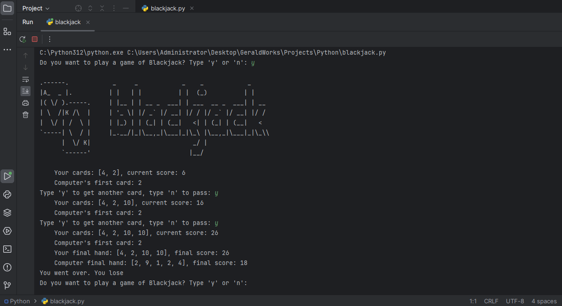Screen dimensions: 562x306
Task: Click blackjack.py in the status bar breadcrumb
Action: (x=67, y=301)
